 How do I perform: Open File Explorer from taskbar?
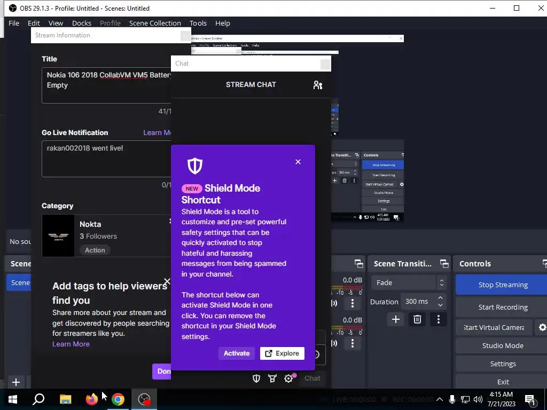tap(65, 399)
